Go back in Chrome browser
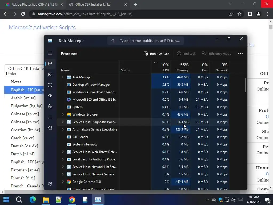 pos(6,14)
